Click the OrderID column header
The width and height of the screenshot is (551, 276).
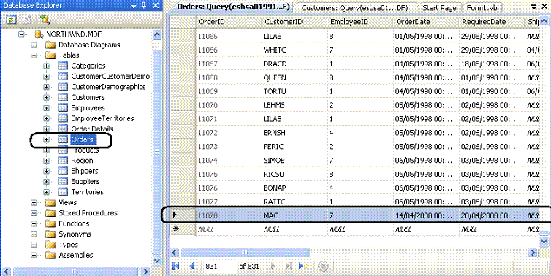pos(229,22)
